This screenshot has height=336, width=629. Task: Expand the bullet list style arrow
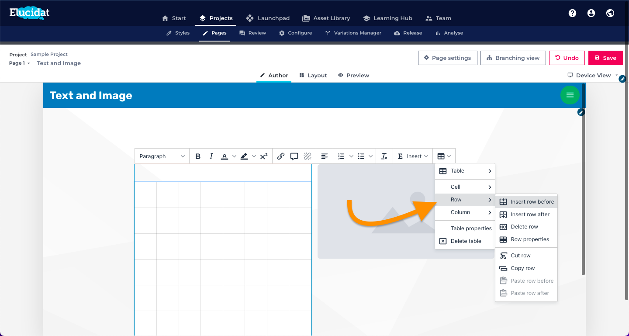click(x=371, y=156)
